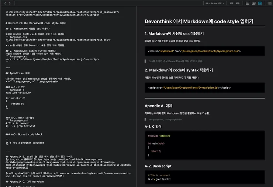
Task: Click 'return 0;' in the source editor
Action: (x=17, y=104)
